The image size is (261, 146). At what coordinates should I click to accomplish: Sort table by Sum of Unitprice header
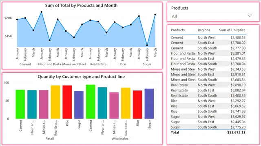232,30
